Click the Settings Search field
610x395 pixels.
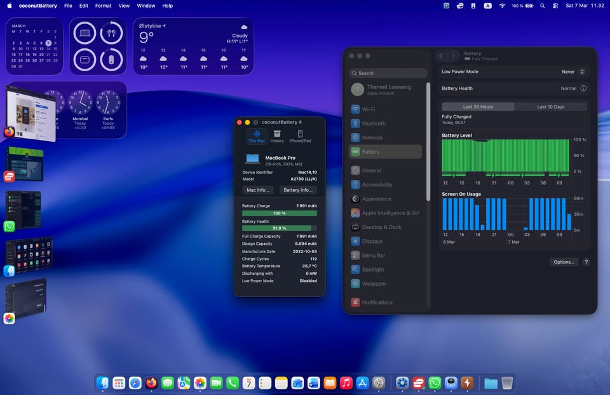point(389,73)
